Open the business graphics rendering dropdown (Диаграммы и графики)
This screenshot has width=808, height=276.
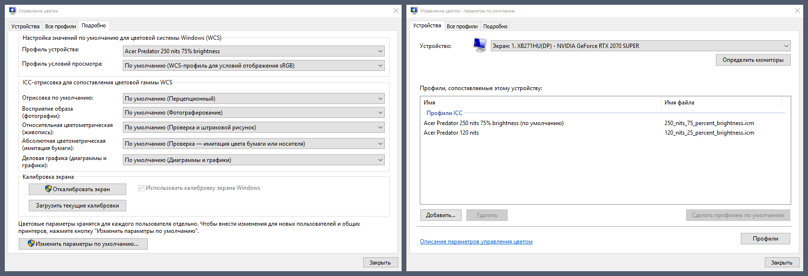pyautogui.click(x=254, y=160)
